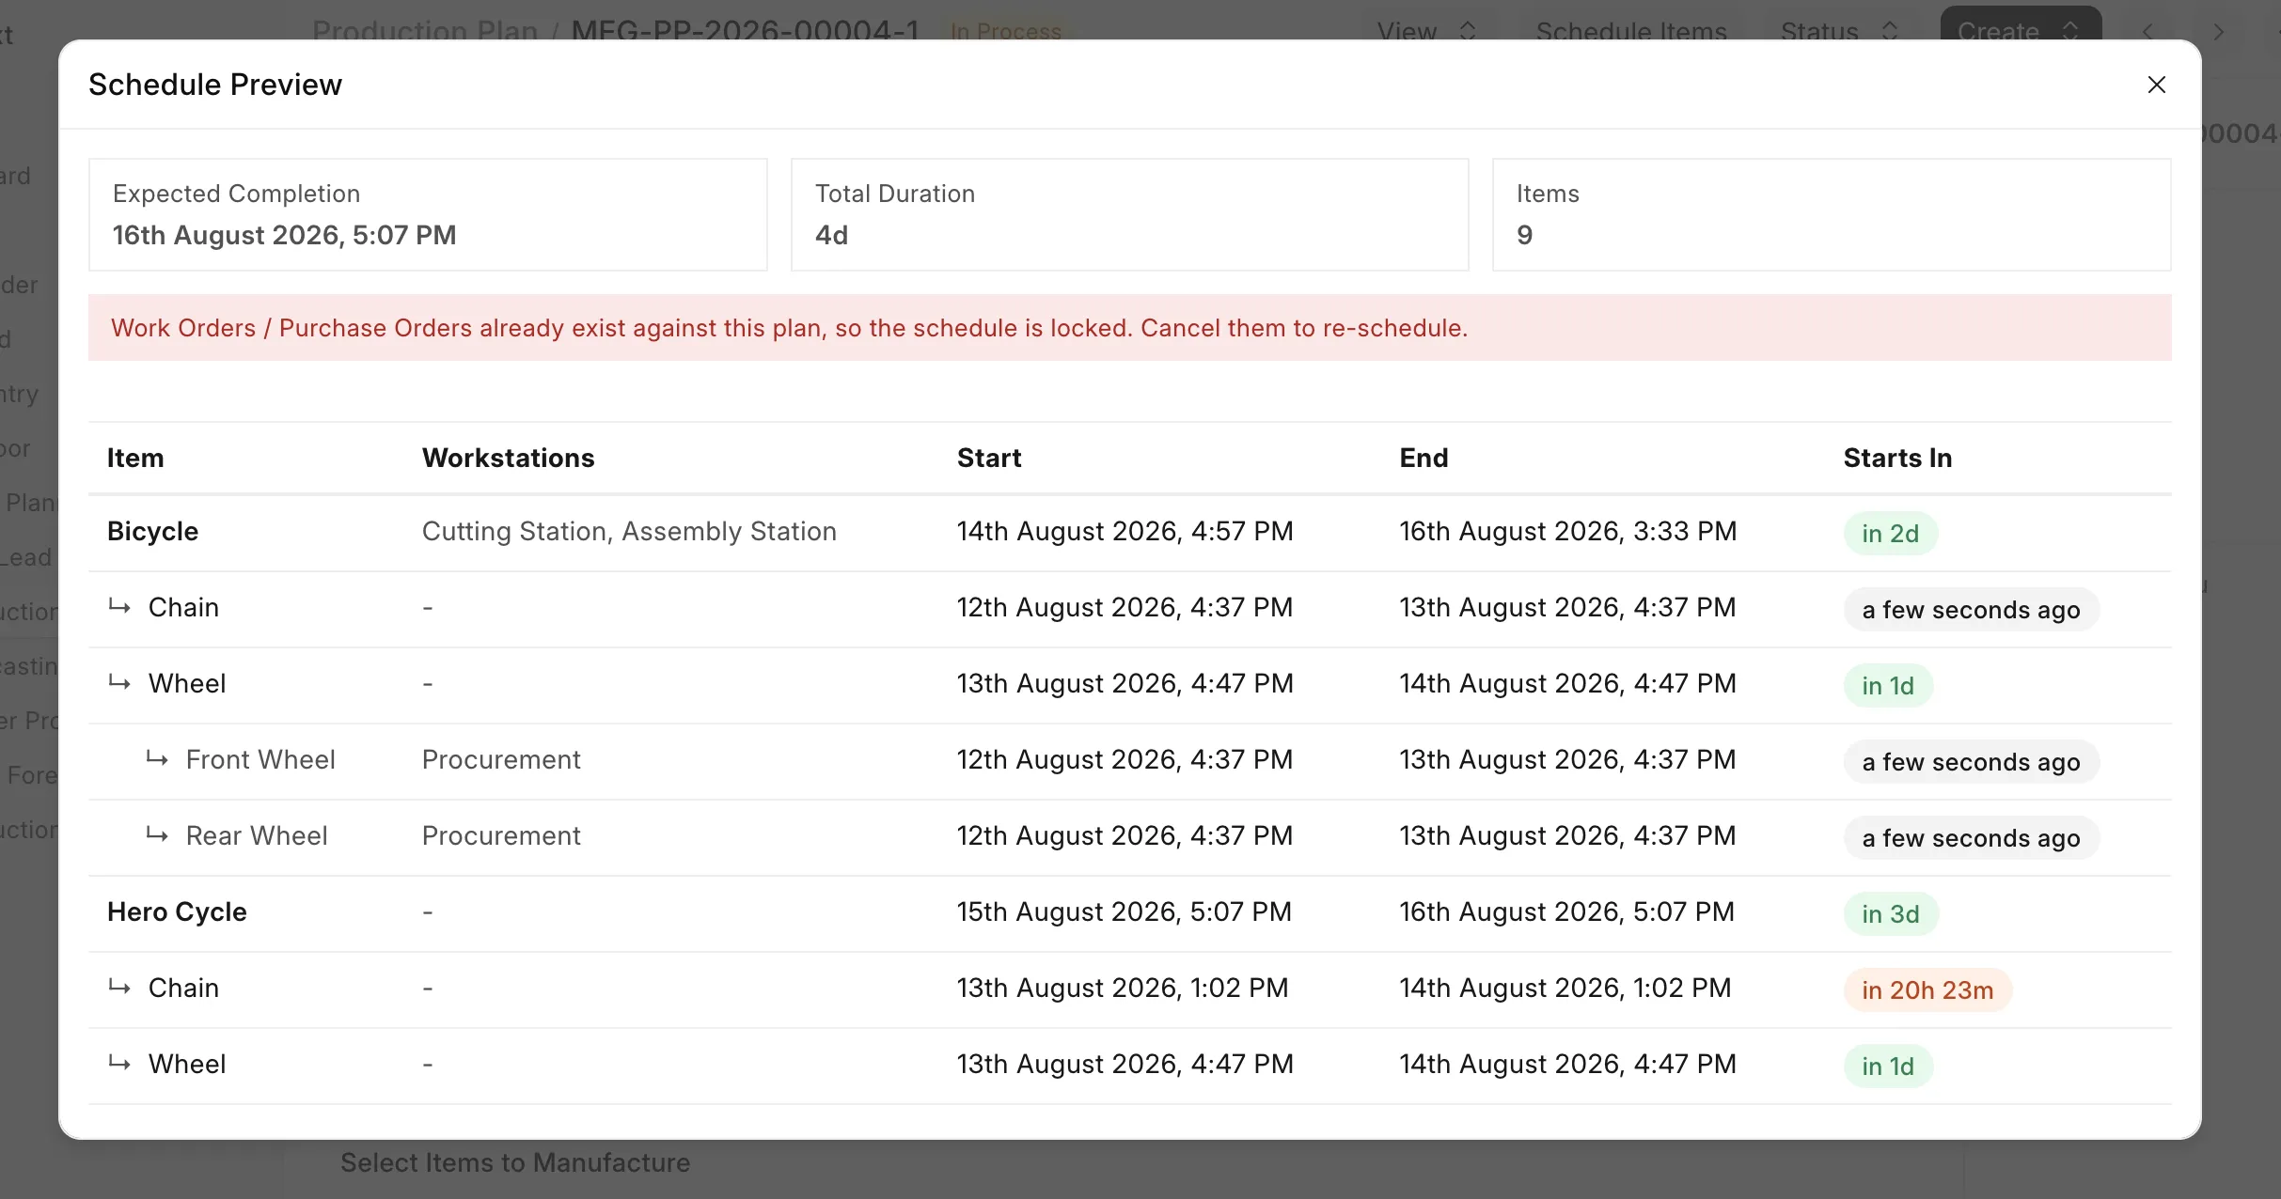Click the Item column header
The height and width of the screenshot is (1199, 2281).
135,458
